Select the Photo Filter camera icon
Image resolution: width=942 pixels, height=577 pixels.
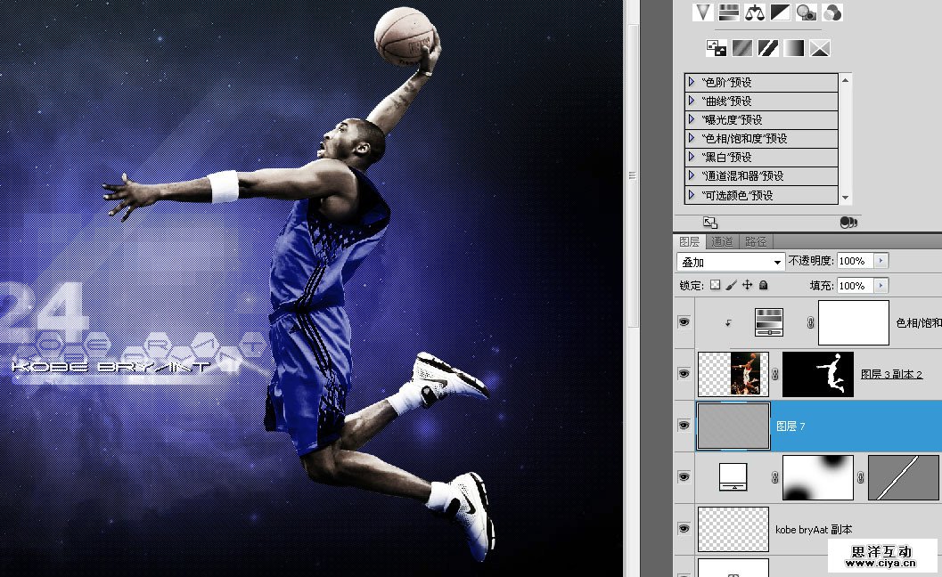(805, 12)
